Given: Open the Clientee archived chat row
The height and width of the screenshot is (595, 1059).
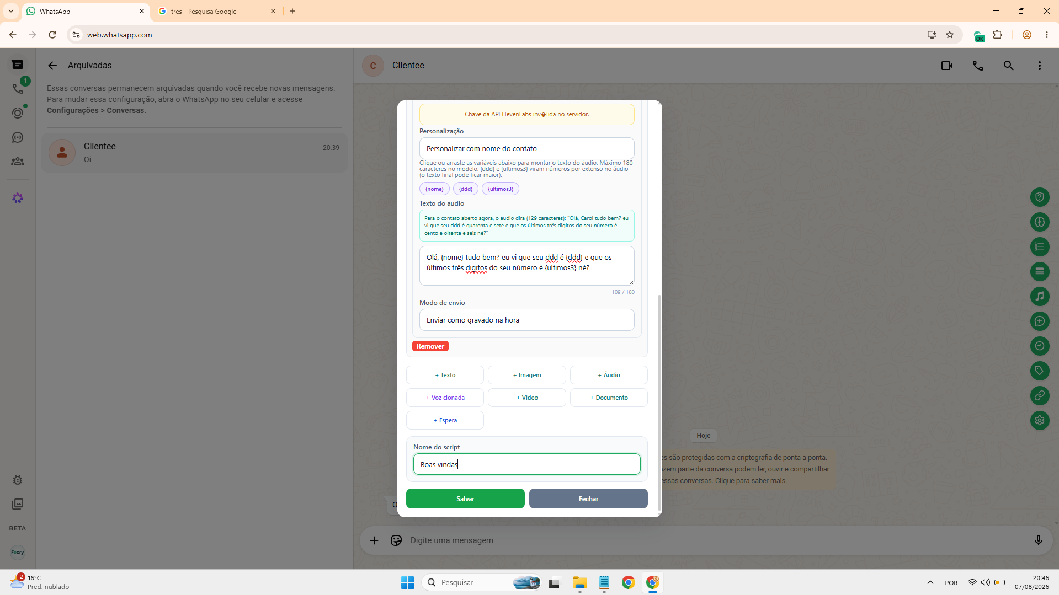Looking at the screenshot, I should tap(194, 153).
